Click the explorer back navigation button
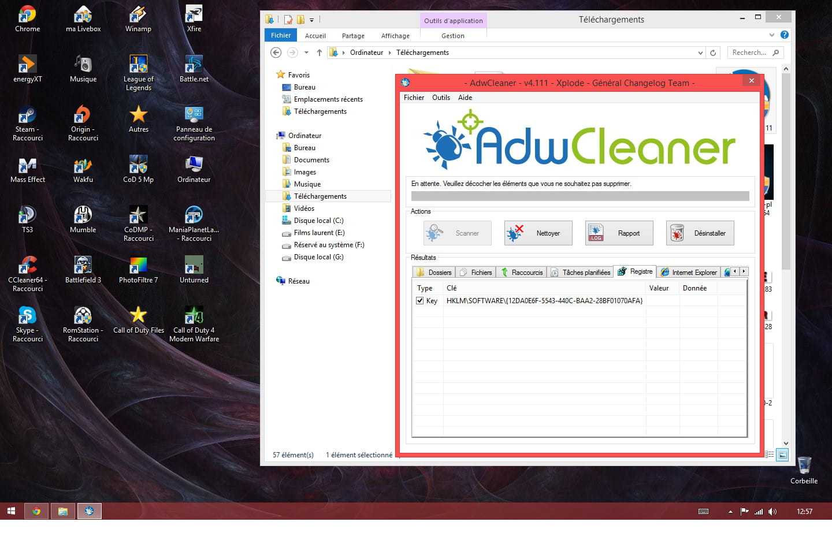The height and width of the screenshot is (544, 832). pos(276,53)
